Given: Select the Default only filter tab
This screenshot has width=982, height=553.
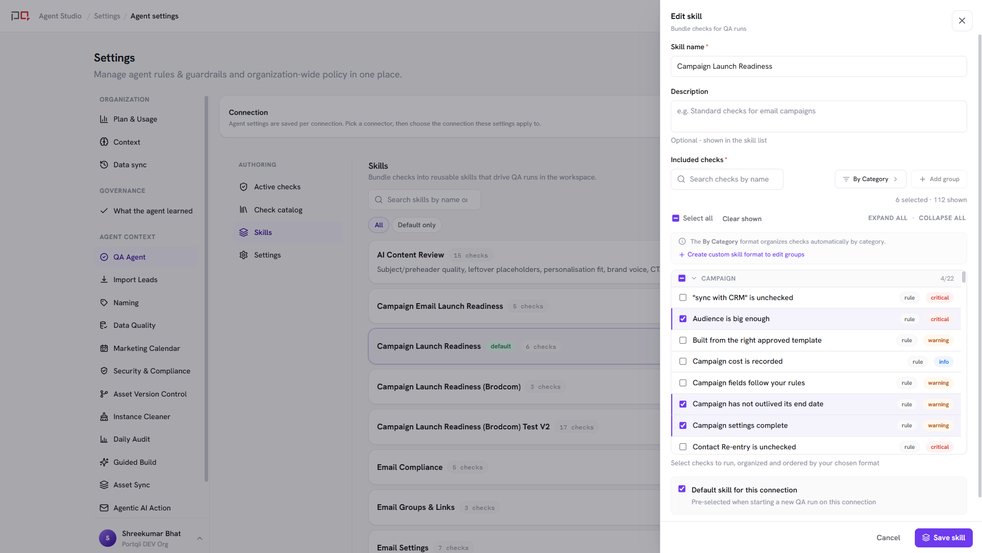Looking at the screenshot, I should tap(416, 225).
